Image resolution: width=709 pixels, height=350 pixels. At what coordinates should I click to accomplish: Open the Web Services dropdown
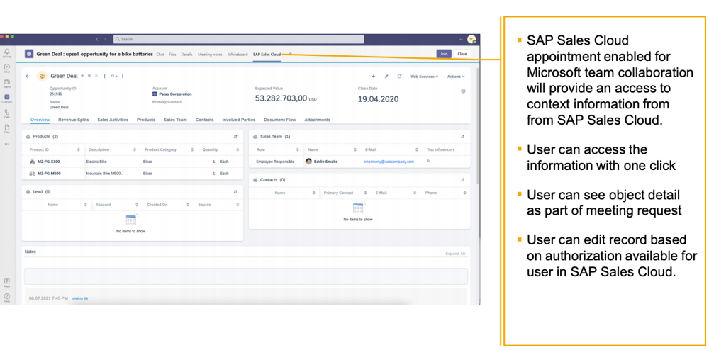(x=424, y=77)
